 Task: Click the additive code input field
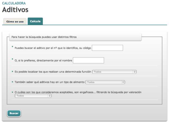pyautogui.click(x=107, y=48)
